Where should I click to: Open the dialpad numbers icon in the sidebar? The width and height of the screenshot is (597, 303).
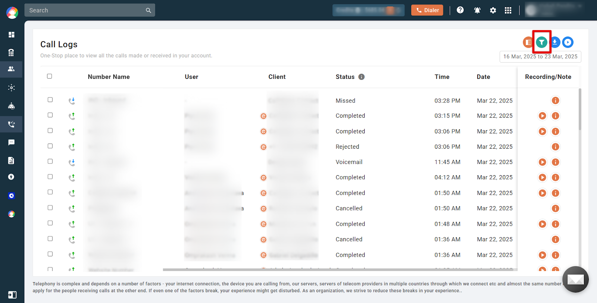tap(11, 53)
